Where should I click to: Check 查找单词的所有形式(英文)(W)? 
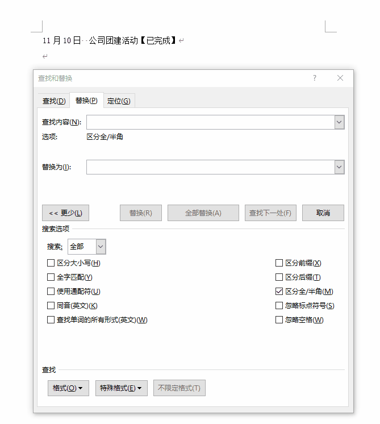pyautogui.click(x=51, y=320)
